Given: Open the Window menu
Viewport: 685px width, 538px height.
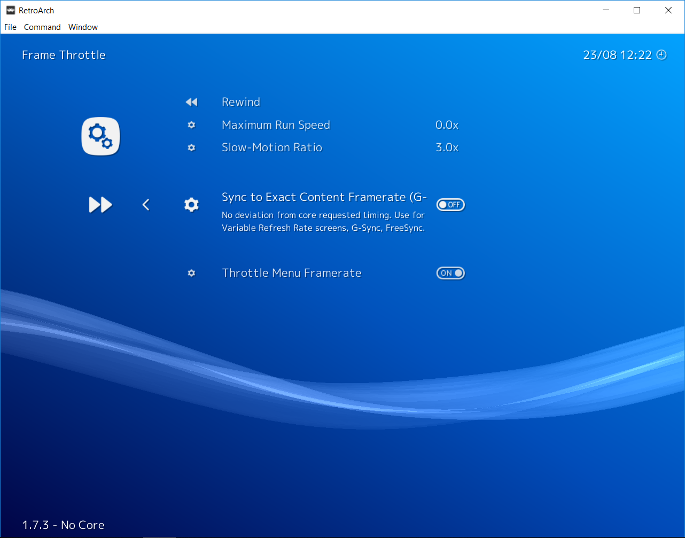Looking at the screenshot, I should [x=83, y=27].
